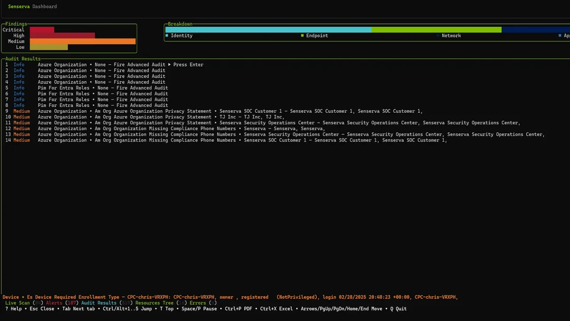Click the Network legend color marker
The width and height of the screenshot is (570, 321).
pyautogui.click(x=438, y=36)
